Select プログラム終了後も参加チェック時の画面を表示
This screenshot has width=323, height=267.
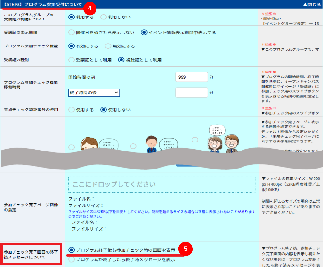pos(71,250)
